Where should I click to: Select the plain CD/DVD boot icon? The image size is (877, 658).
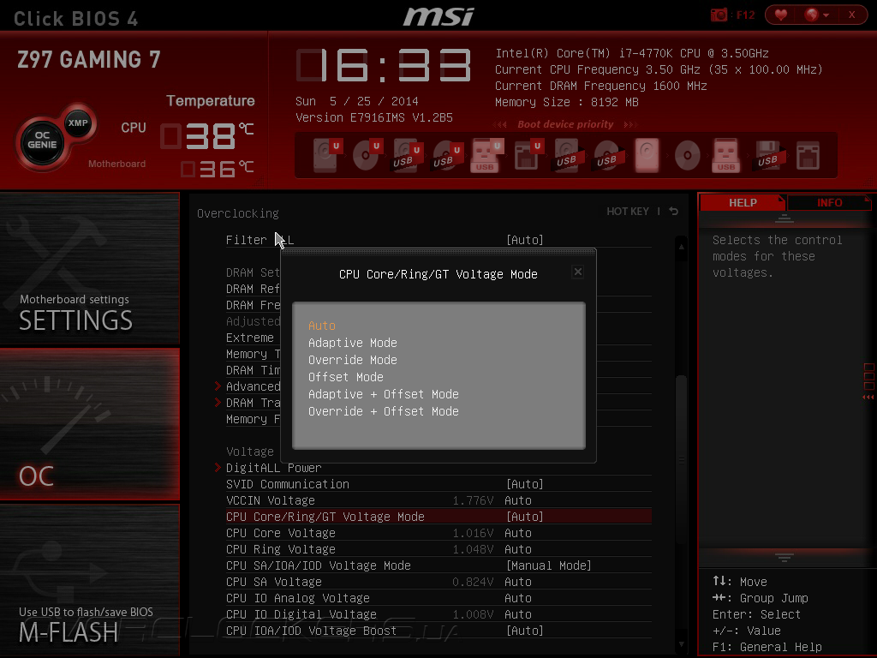tap(688, 155)
